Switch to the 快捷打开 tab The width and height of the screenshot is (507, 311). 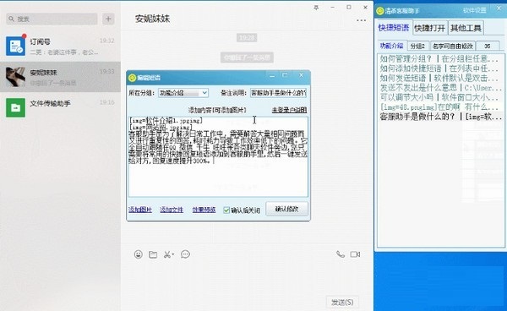tap(430, 28)
